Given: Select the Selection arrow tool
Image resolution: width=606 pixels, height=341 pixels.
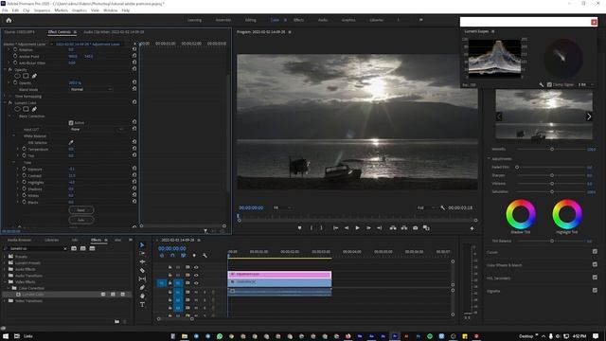Looking at the screenshot, I should coord(142,244).
